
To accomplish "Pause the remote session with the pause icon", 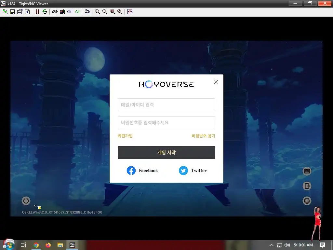I will tap(37, 12).
